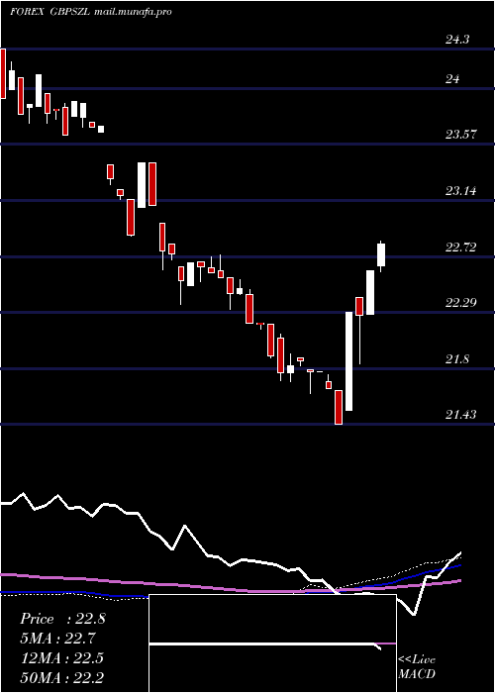Click the lowest red candle touching 21.43
The width and height of the screenshot is (495, 693).
point(339,407)
